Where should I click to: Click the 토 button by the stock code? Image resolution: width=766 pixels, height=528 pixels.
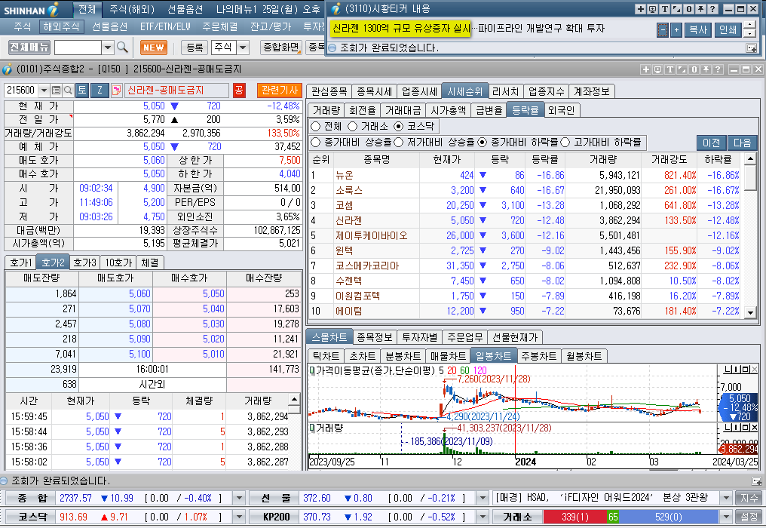coord(82,90)
